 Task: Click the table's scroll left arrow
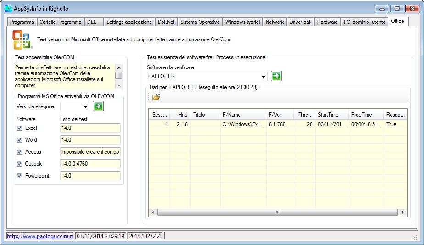pyautogui.click(x=153, y=212)
